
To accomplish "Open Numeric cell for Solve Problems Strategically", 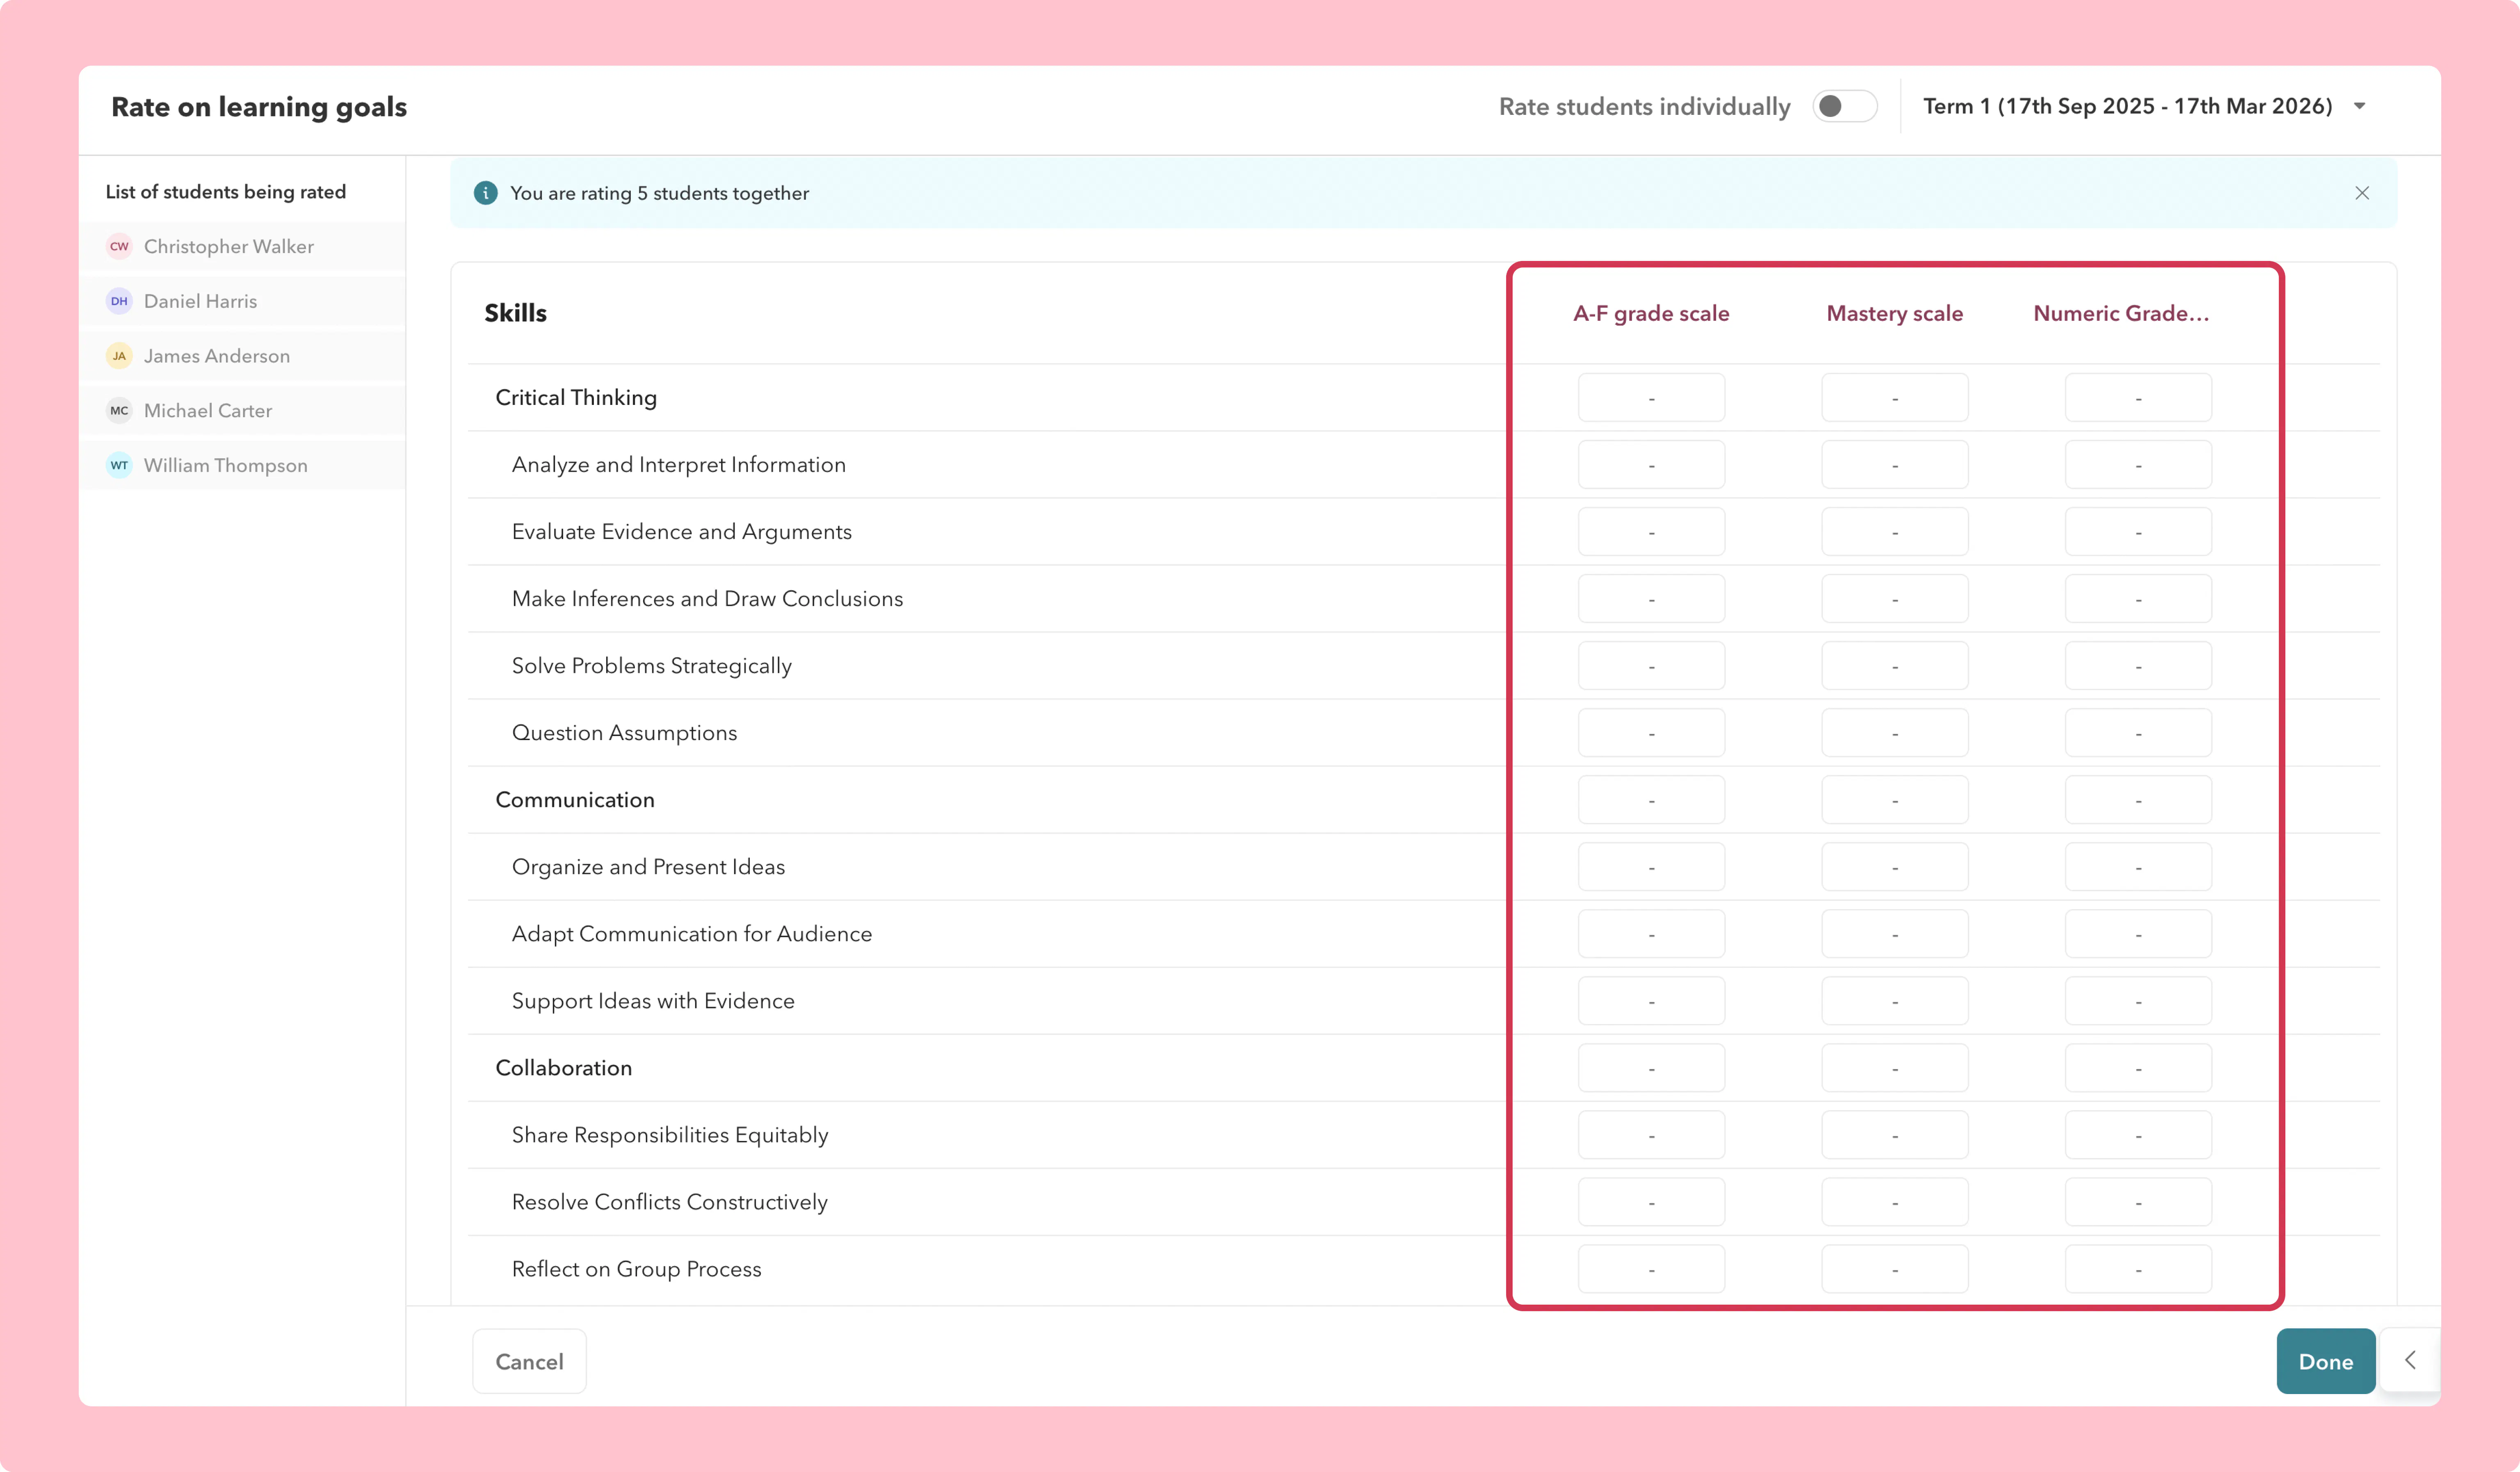I will (2139, 666).
